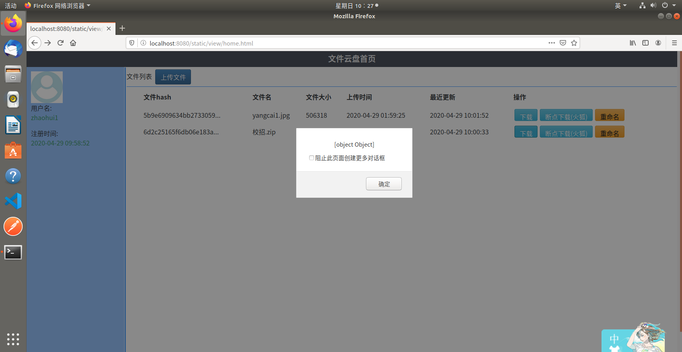The height and width of the screenshot is (352, 682).
Task: Open the Firefox app menu in top bar
Action: (58, 6)
